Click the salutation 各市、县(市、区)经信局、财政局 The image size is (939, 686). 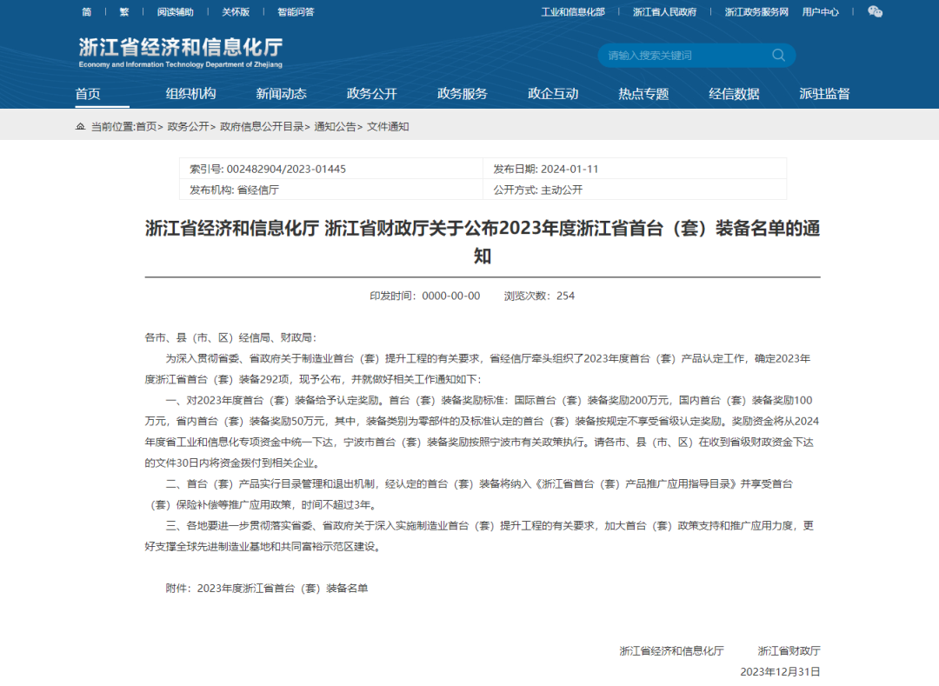coord(230,337)
